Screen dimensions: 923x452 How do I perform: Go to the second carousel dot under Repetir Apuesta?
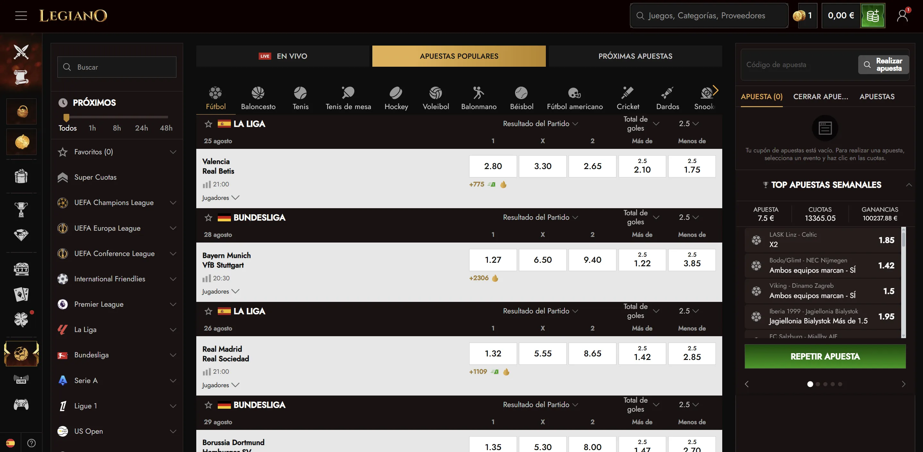(818, 384)
